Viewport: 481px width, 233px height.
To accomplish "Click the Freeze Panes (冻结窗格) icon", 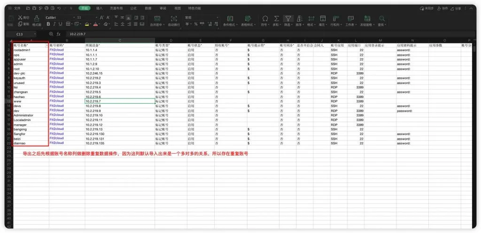I will (x=367, y=18).
